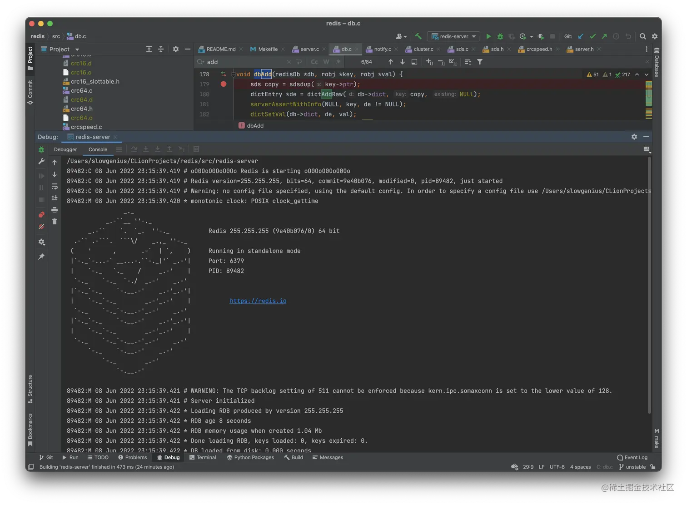
Task: Open debug configuration wrench icon
Action: point(41,161)
